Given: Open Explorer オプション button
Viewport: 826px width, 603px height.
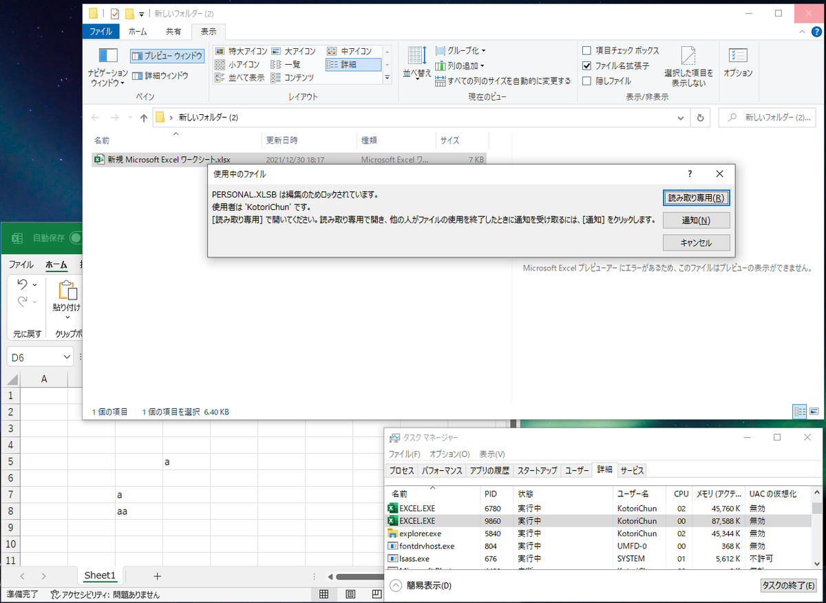Looking at the screenshot, I should pyautogui.click(x=738, y=63).
